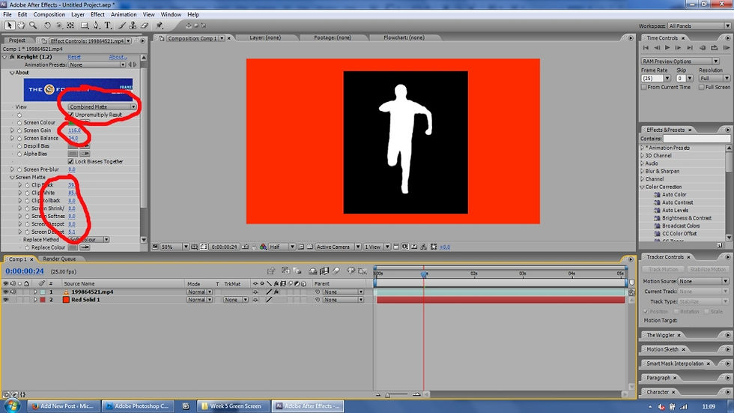Open the Layer menu
734x413 pixels.
point(78,14)
